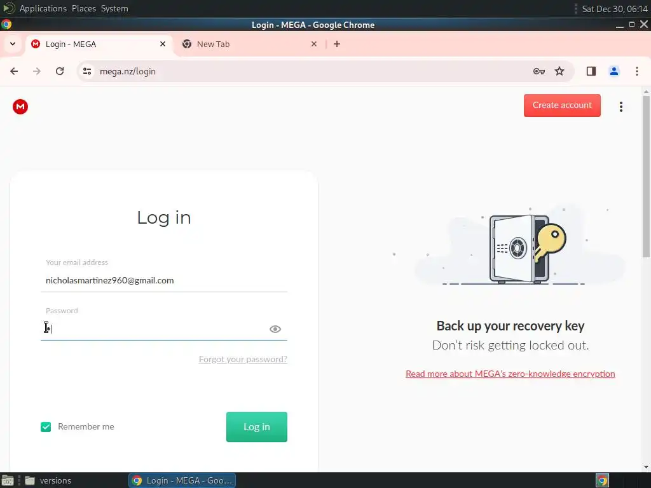
Task: Open Chrome profile avatar
Action: click(x=613, y=71)
